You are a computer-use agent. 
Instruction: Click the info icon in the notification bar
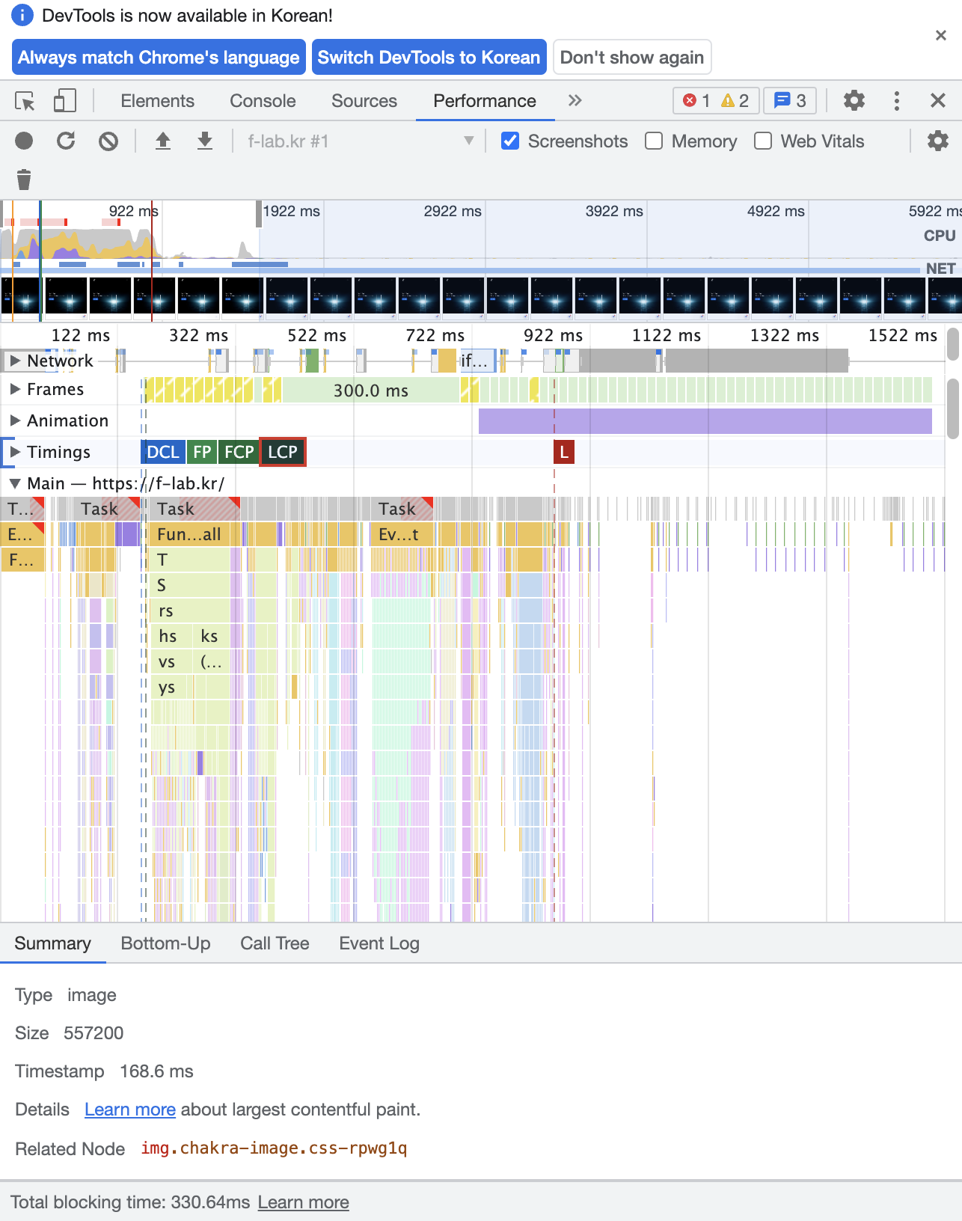(x=22, y=15)
